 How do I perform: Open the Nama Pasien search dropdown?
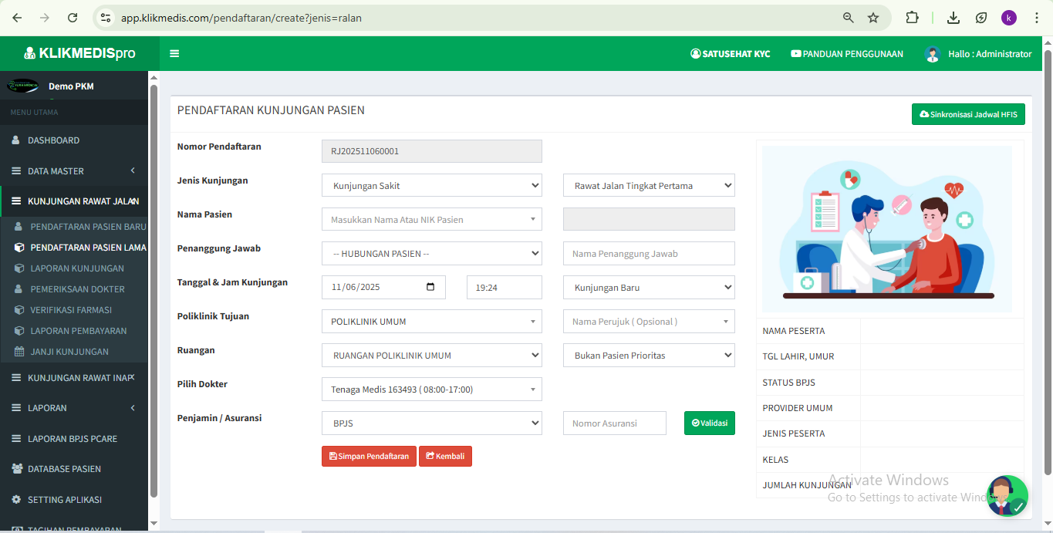(x=432, y=219)
